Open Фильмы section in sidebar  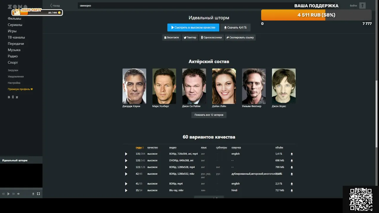[x=15, y=19]
